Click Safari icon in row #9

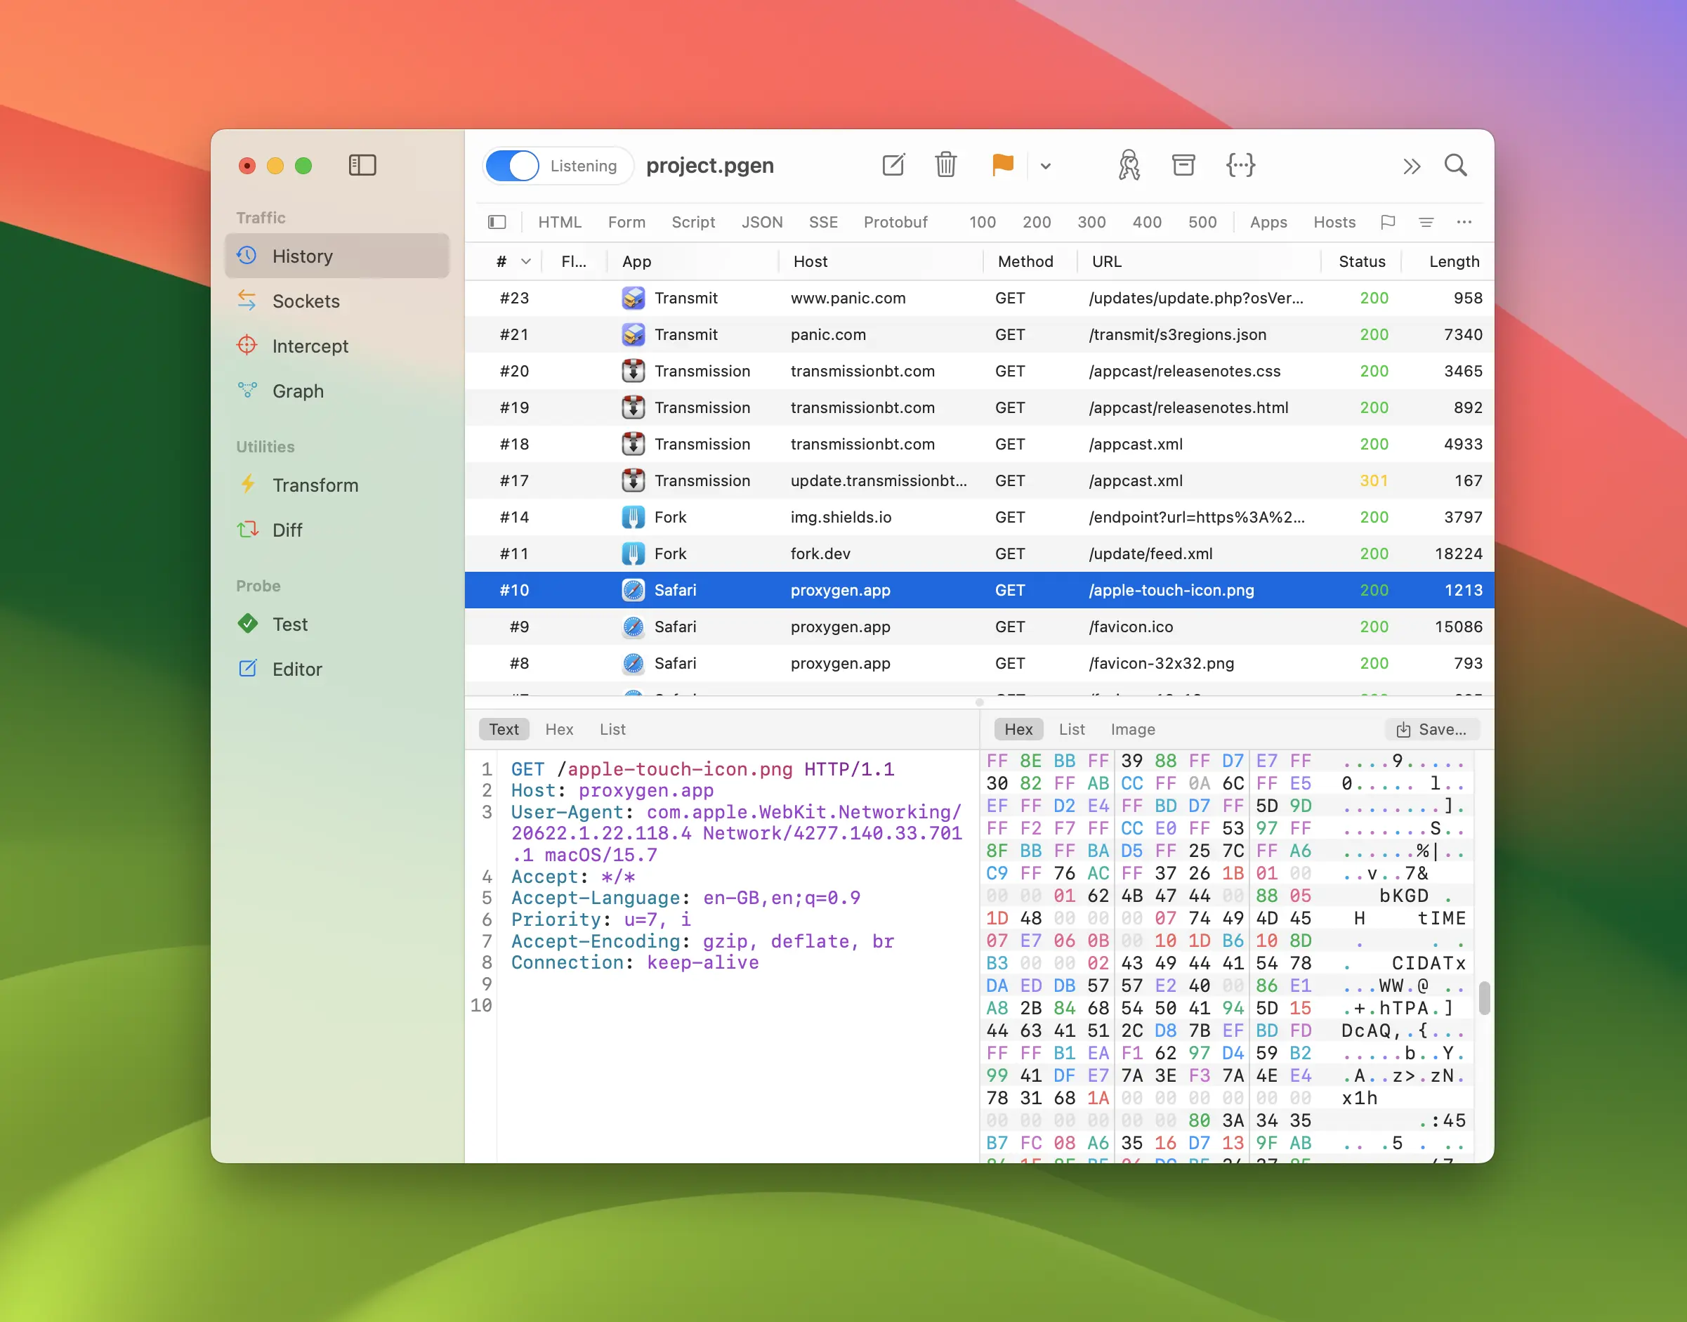(633, 627)
